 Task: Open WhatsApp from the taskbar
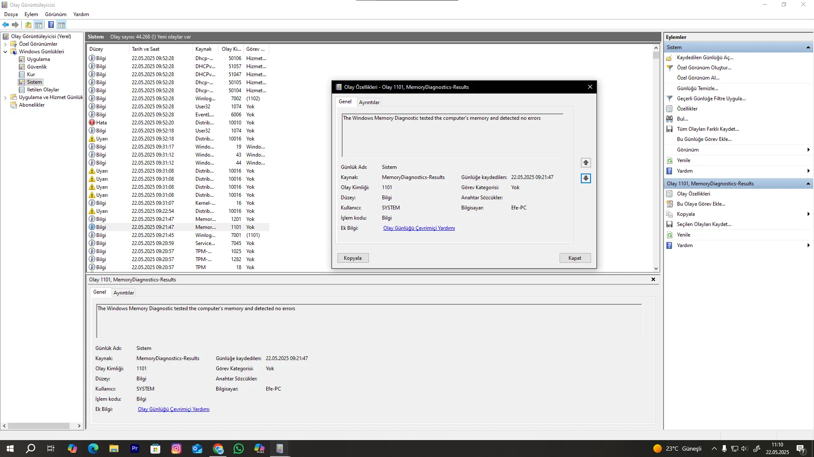pyautogui.click(x=239, y=449)
